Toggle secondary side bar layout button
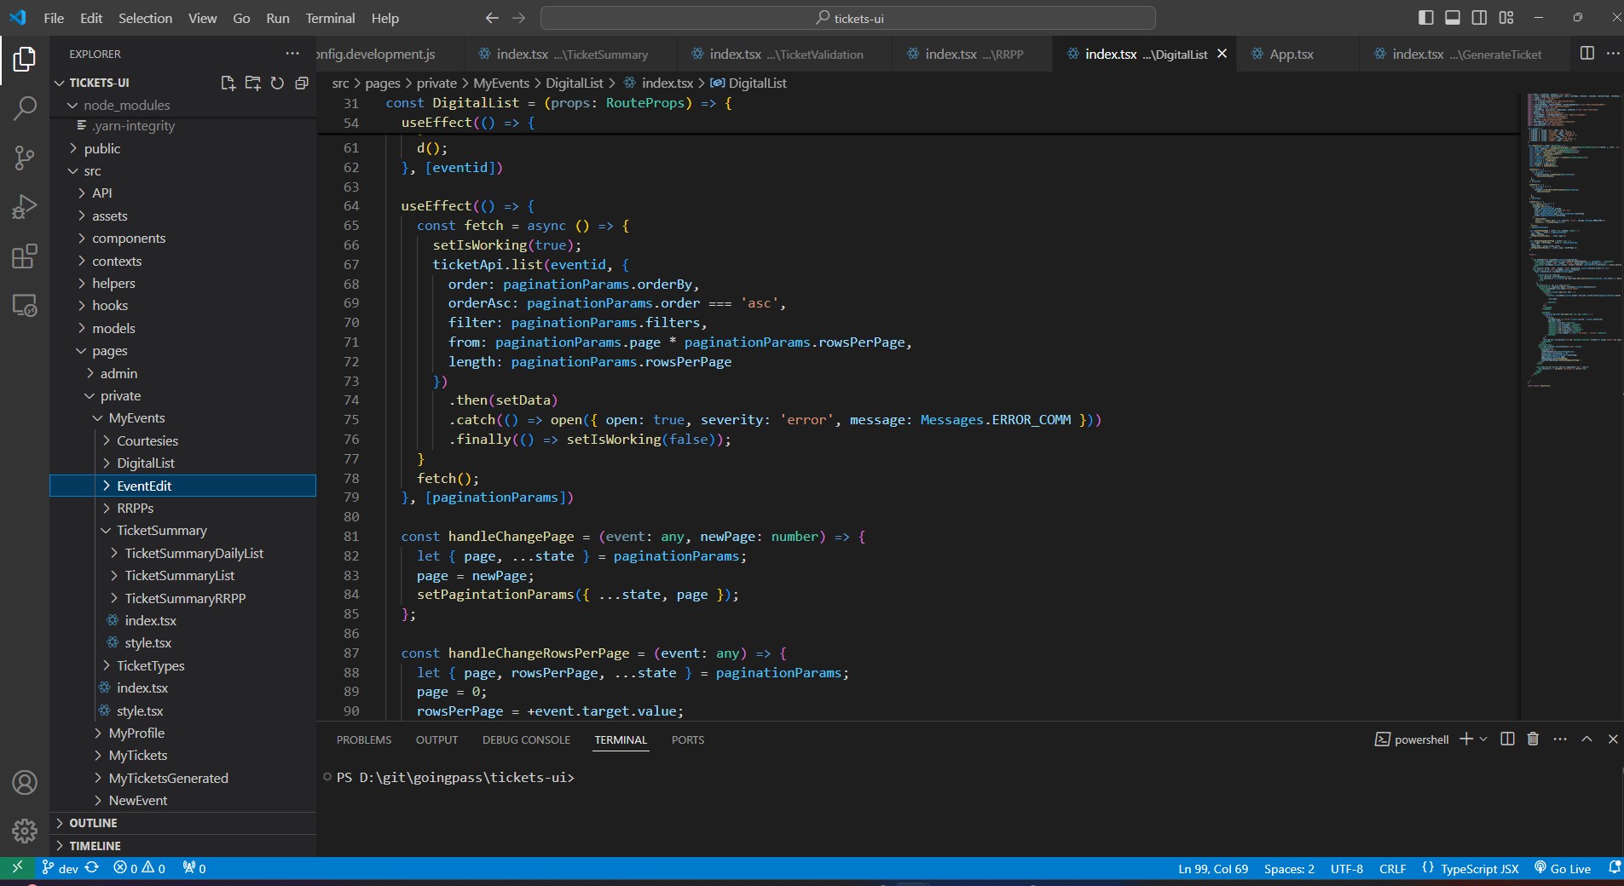Viewport: 1624px width, 886px height. pyautogui.click(x=1480, y=18)
